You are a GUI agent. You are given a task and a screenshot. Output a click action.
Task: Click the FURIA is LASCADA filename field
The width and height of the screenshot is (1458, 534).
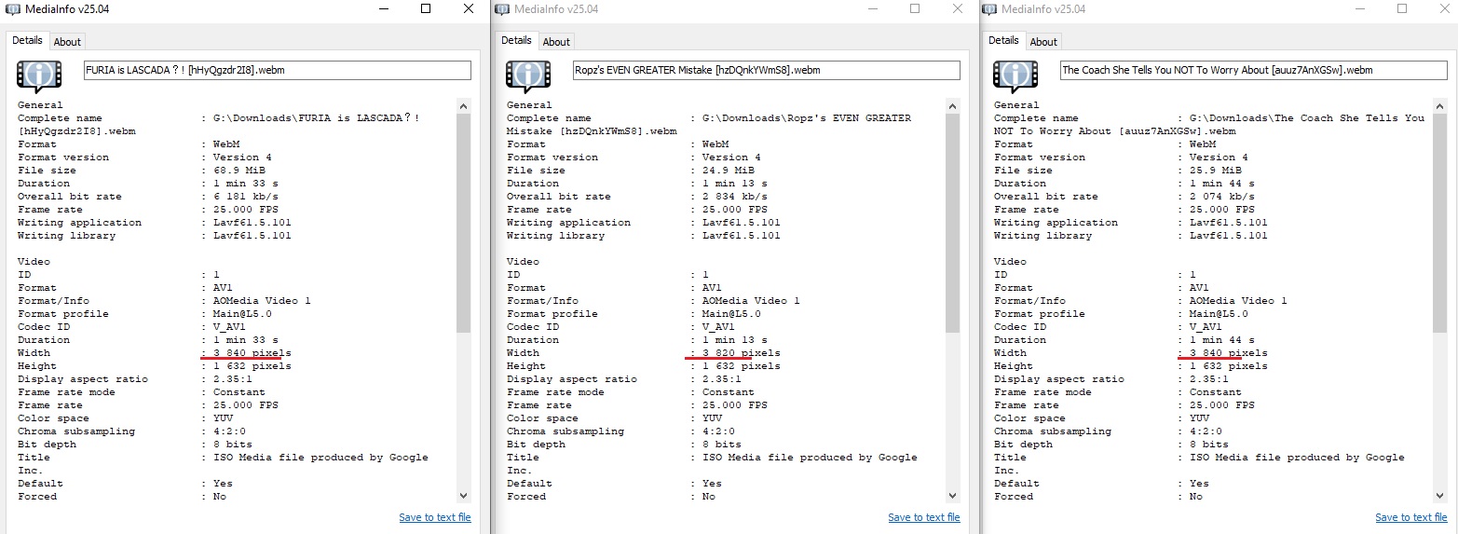coord(277,70)
